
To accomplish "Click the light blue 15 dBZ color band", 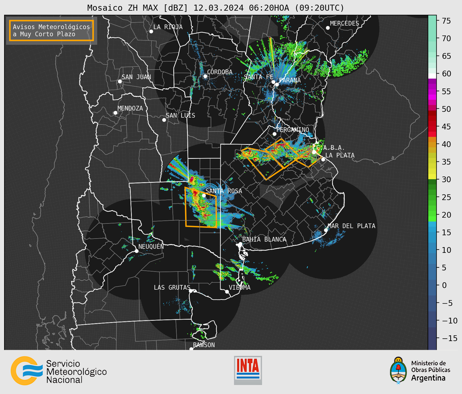I will click(x=432, y=232).
